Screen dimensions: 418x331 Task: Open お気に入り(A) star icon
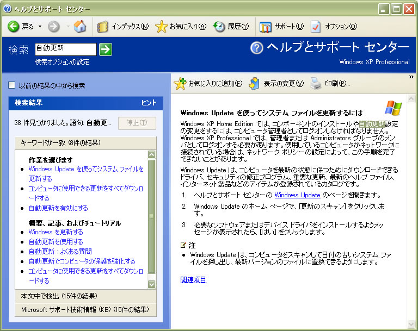[x=161, y=27]
